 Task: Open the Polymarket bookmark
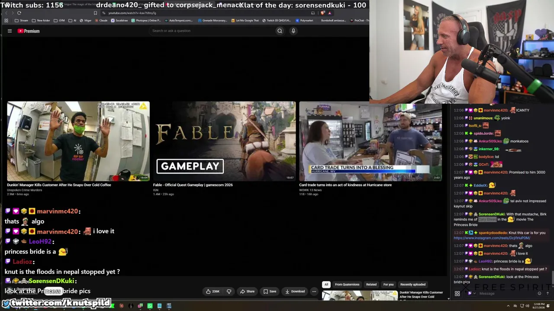pos(304,20)
